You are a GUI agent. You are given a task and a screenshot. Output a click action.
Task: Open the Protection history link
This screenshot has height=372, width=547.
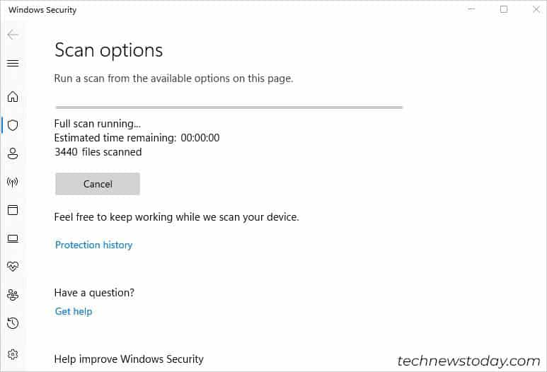(94, 245)
